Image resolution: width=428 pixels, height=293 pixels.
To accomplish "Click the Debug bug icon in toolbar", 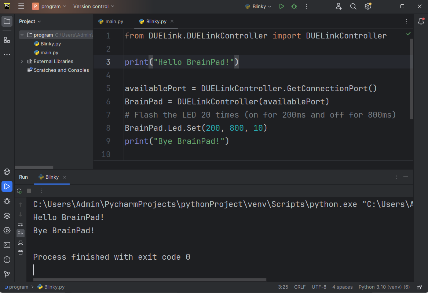I will 294,6.
